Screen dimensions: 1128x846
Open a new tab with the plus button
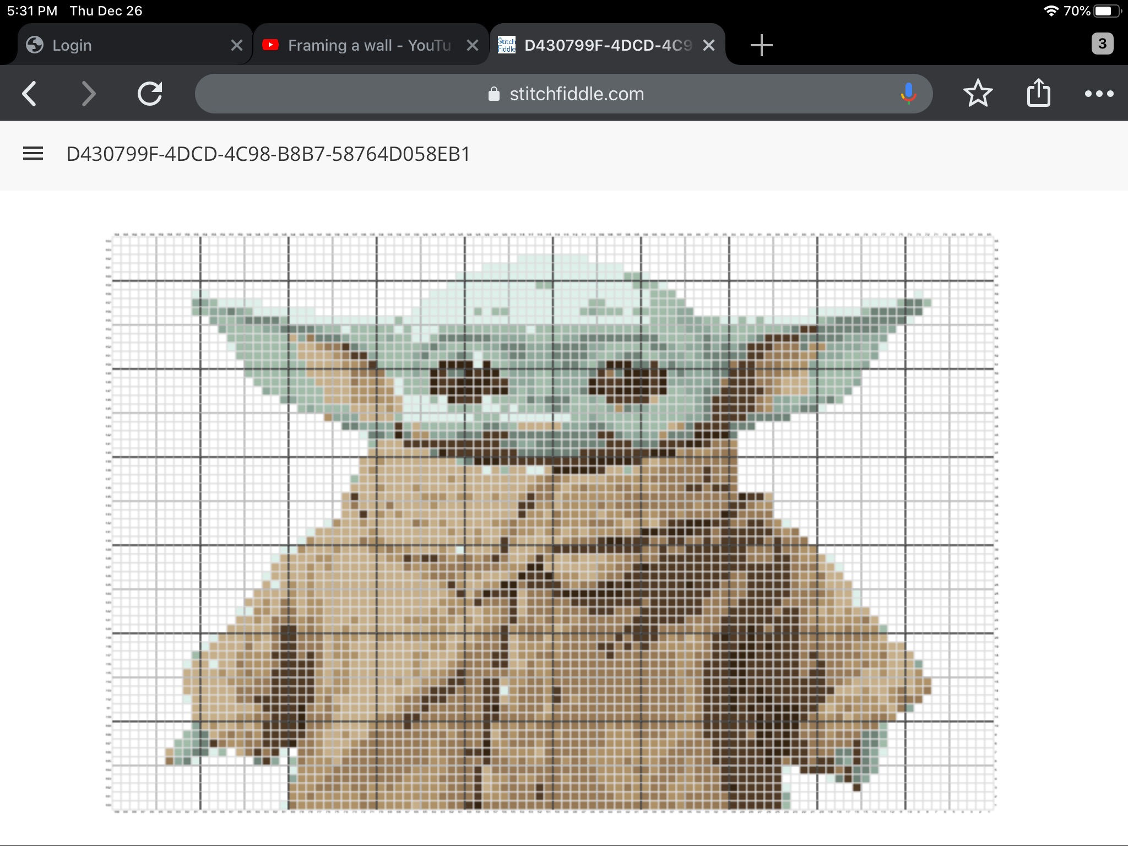(761, 45)
